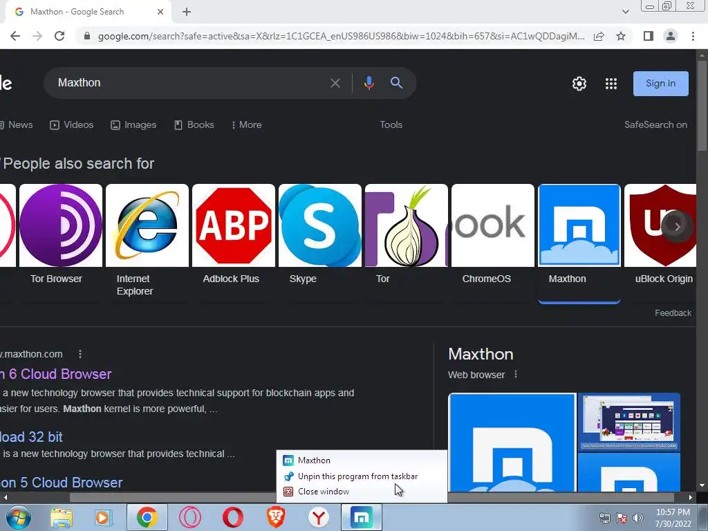The width and height of the screenshot is (708, 531).
Task: Sign in to Google account
Action: point(660,84)
